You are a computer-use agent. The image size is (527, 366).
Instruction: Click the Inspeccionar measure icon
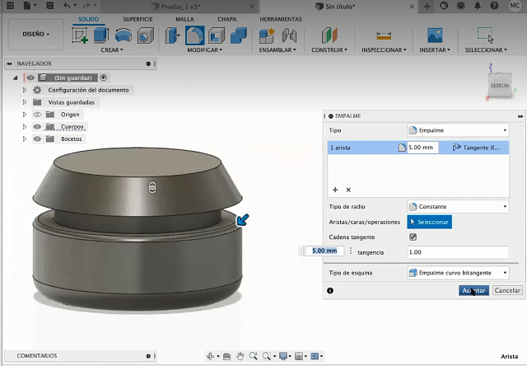pos(382,35)
